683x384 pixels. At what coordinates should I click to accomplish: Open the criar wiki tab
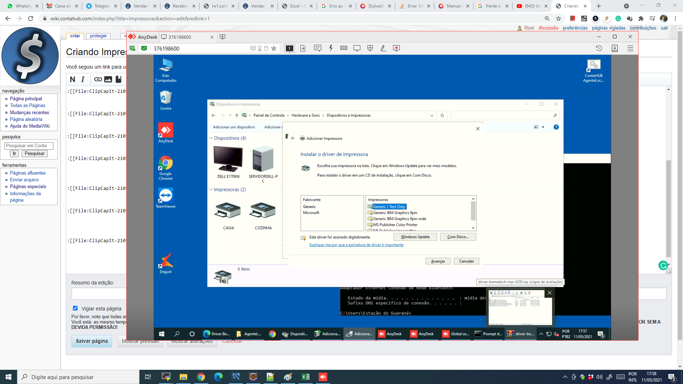(x=75, y=36)
